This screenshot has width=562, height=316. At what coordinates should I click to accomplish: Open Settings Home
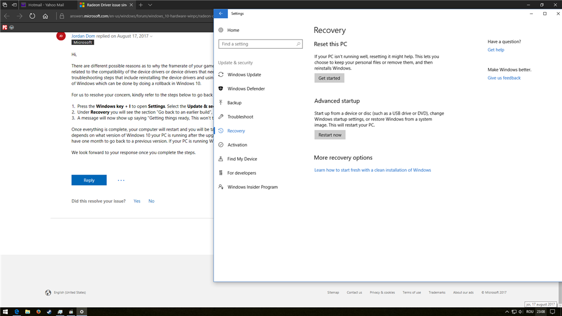[233, 30]
